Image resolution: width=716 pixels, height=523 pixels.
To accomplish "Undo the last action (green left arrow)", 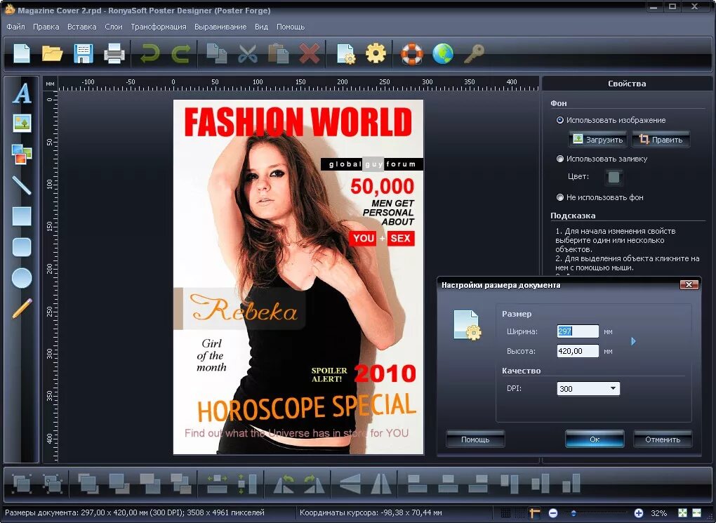I will (150, 53).
